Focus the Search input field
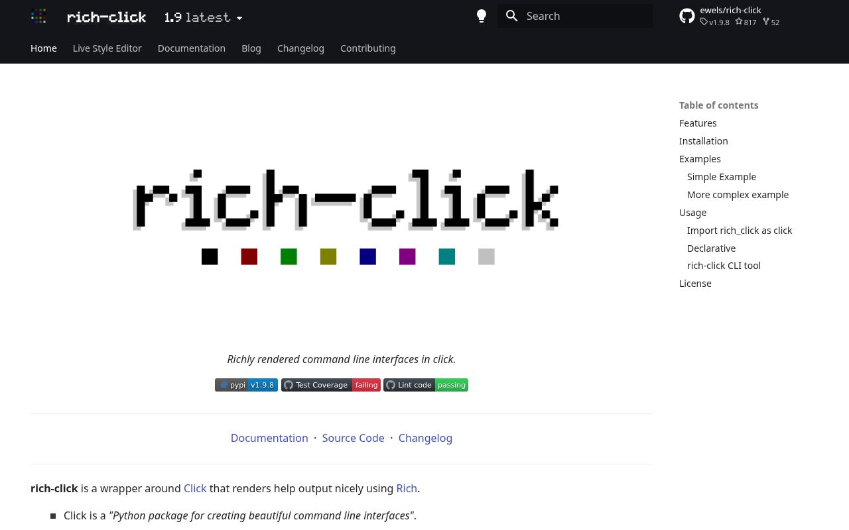Image resolution: width=849 pixels, height=530 pixels. 575,16
